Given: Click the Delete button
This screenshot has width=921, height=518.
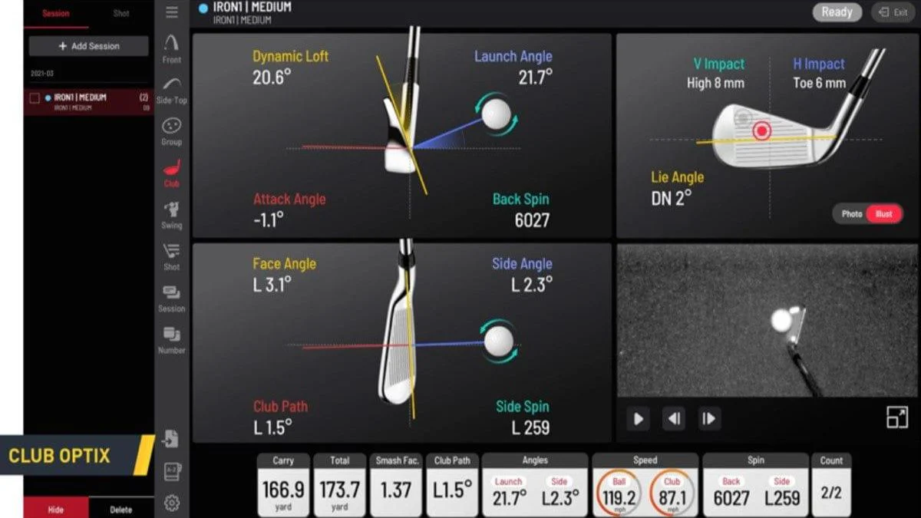Looking at the screenshot, I should 121,508.
